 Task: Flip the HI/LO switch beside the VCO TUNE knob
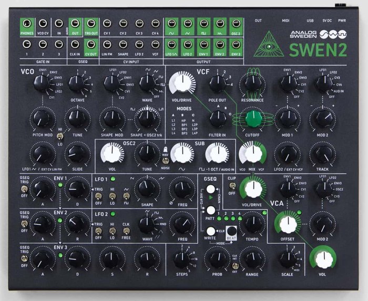60,136
